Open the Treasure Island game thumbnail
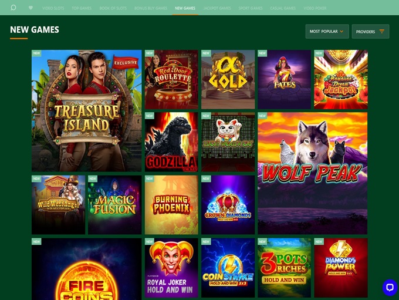Image resolution: width=399 pixels, height=300 pixels. click(86, 110)
